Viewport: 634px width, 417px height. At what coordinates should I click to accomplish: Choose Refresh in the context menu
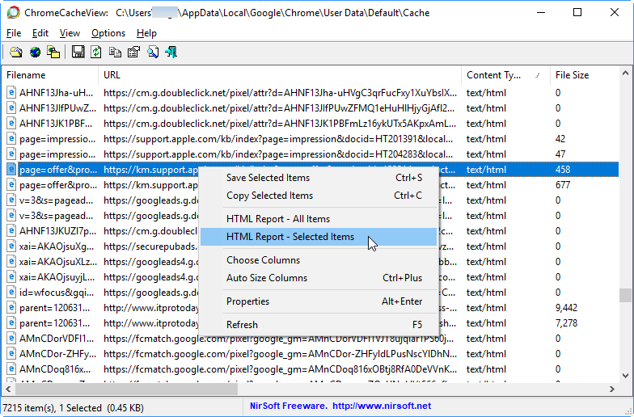319,325
